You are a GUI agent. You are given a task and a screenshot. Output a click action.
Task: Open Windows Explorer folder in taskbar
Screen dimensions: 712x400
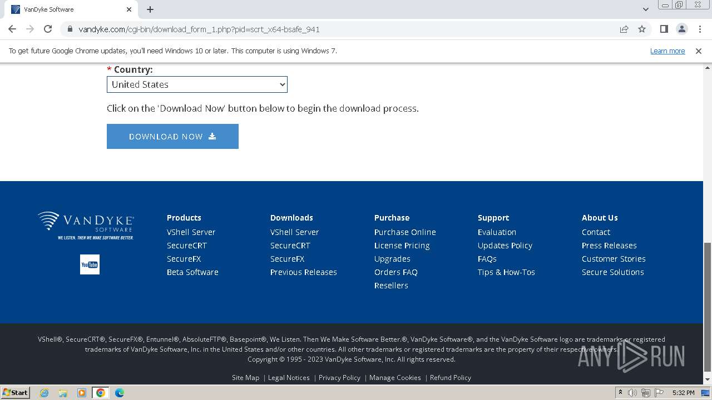pyautogui.click(x=63, y=393)
